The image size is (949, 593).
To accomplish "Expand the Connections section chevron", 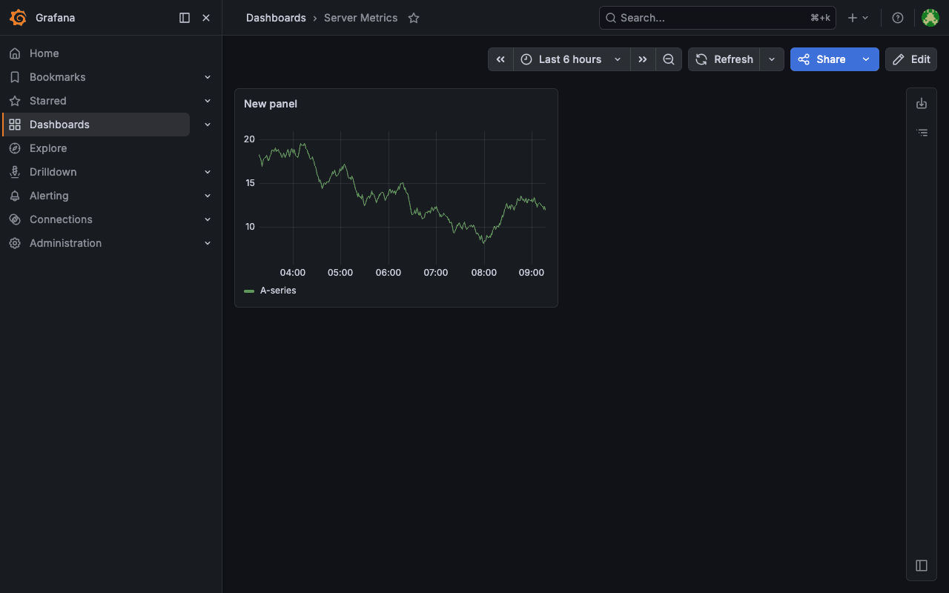I will coord(208,219).
